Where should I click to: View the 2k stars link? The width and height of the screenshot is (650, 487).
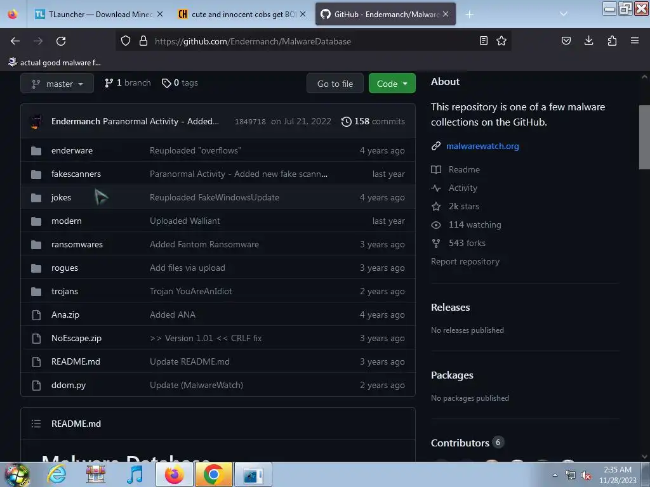pos(464,206)
